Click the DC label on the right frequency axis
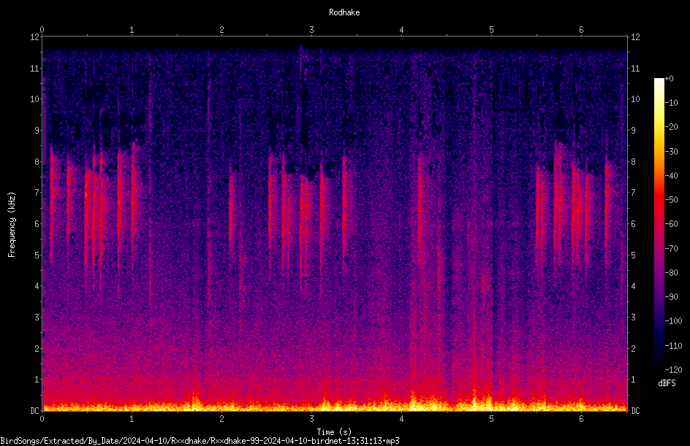The width and height of the screenshot is (690, 446). click(x=635, y=410)
